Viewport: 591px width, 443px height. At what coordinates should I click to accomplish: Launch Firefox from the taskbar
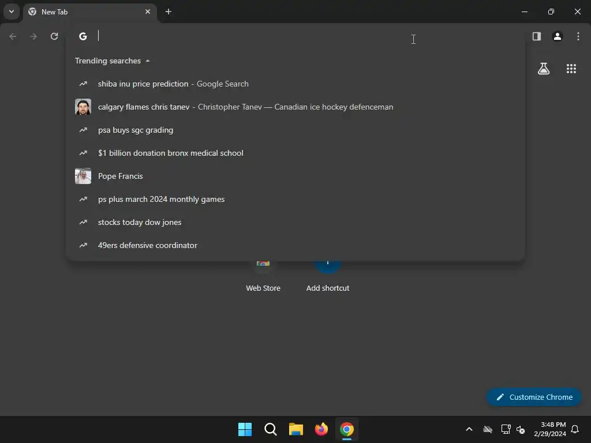(321, 429)
